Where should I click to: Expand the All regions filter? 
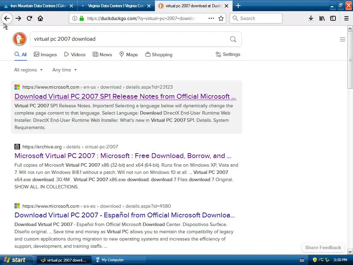[28, 70]
